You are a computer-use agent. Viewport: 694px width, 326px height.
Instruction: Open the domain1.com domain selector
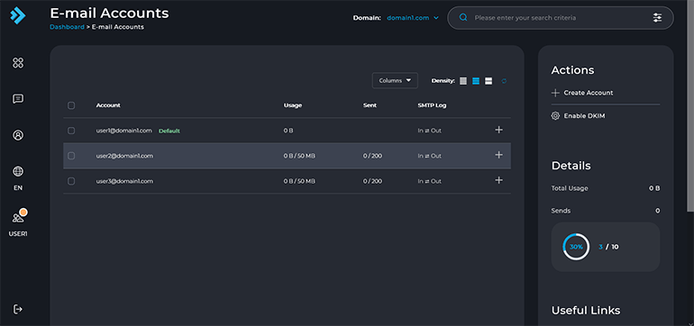click(413, 18)
